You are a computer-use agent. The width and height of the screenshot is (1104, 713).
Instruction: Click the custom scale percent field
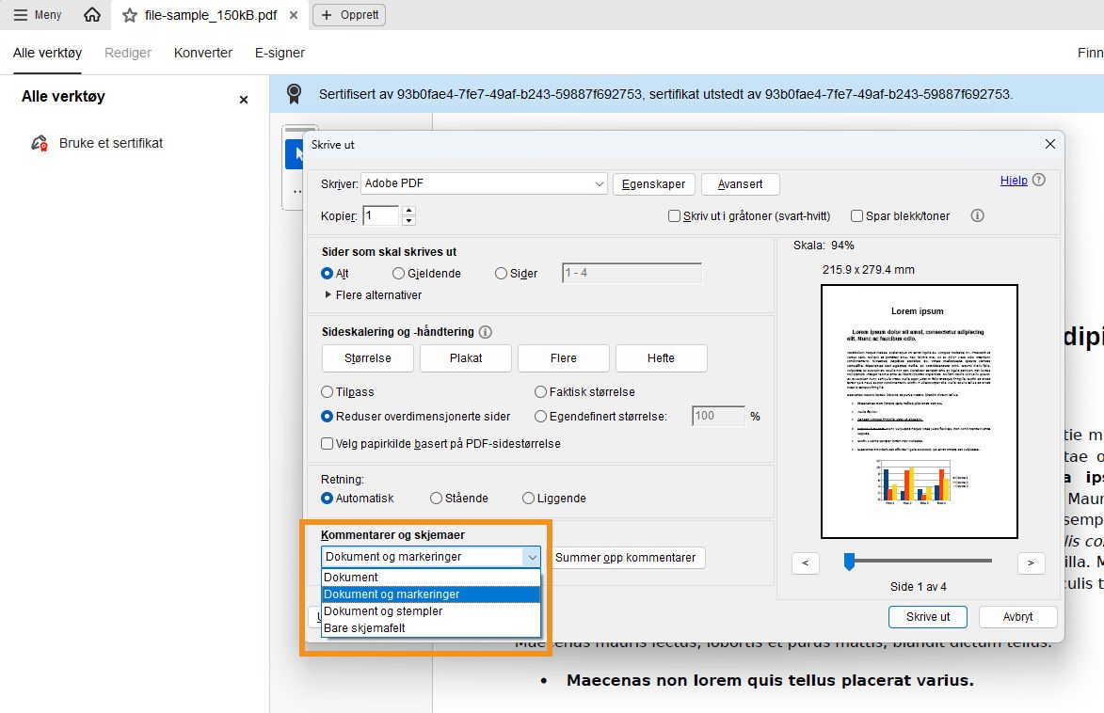pos(718,416)
